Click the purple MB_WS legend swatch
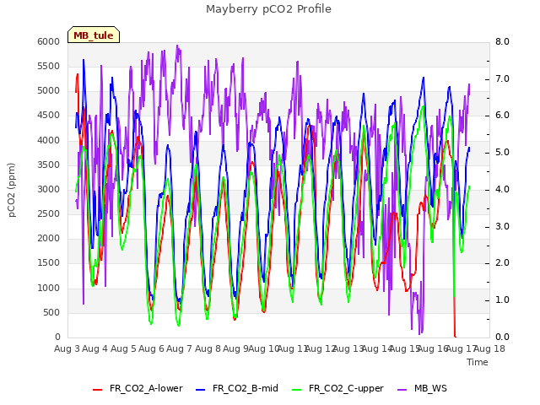The width and height of the screenshot is (540, 405). (x=402, y=390)
